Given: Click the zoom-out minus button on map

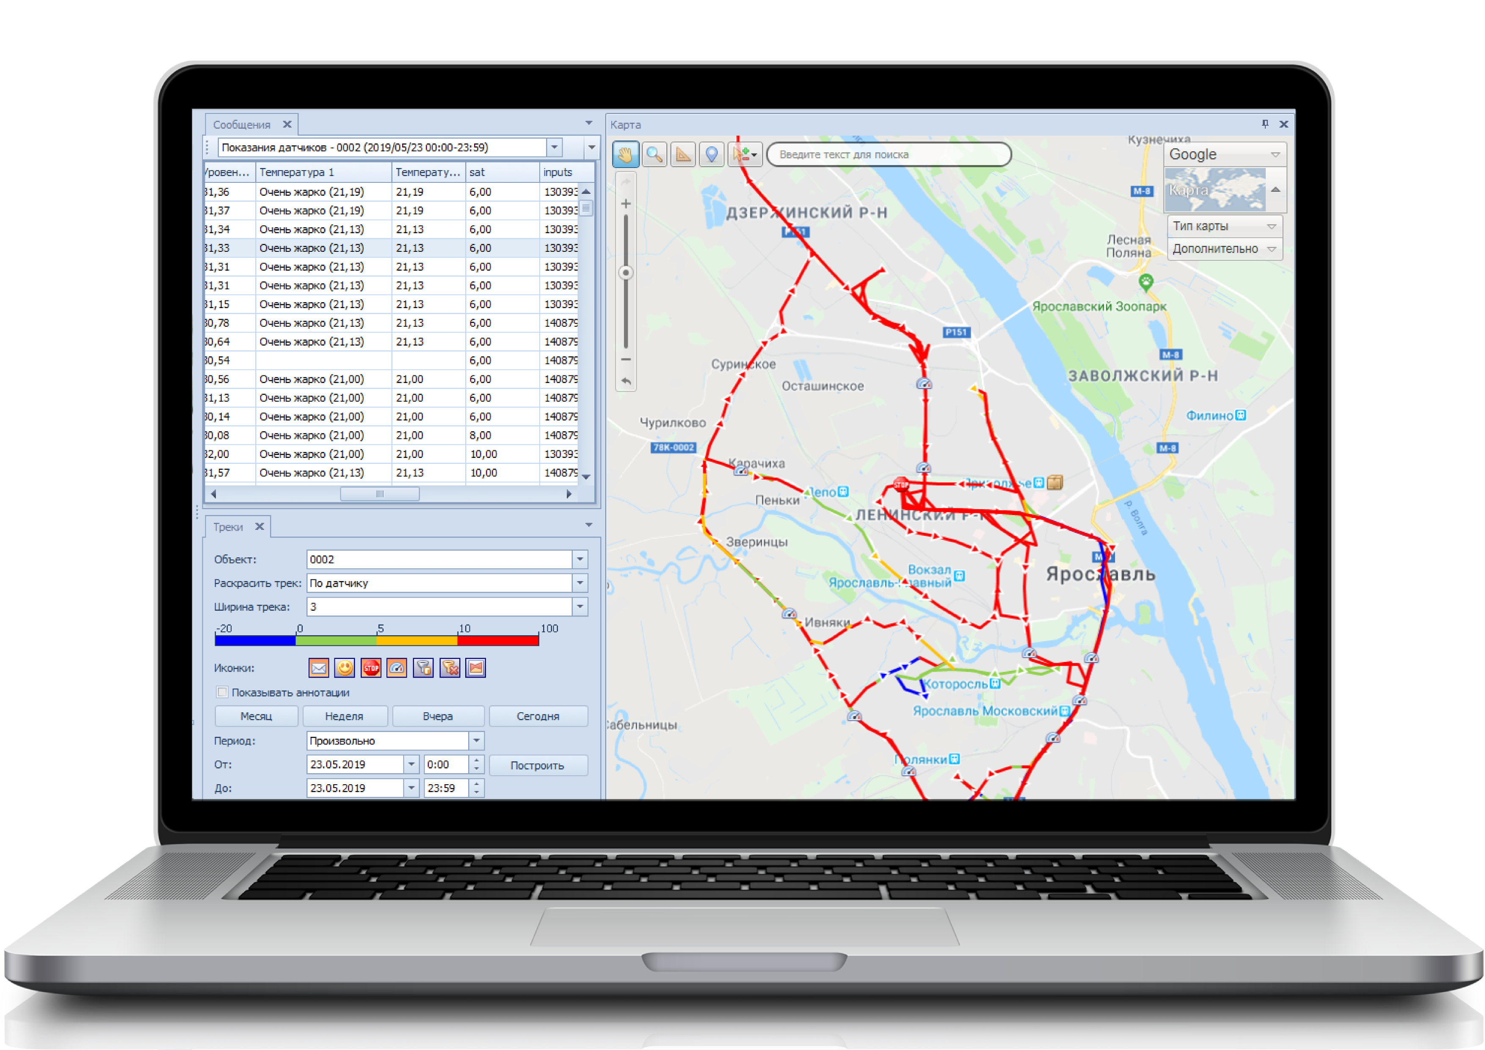Looking at the screenshot, I should (626, 359).
